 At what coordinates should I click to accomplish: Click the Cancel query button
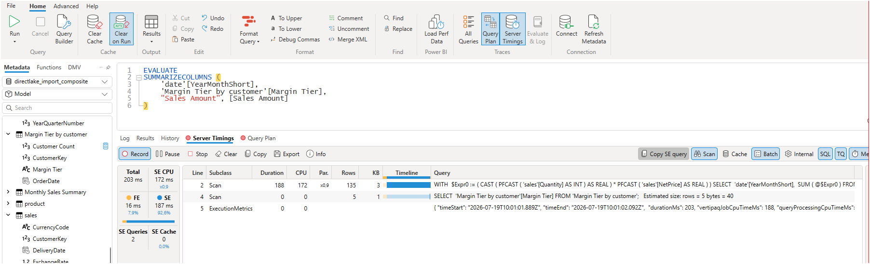pyautogui.click(x=40, y=26)
